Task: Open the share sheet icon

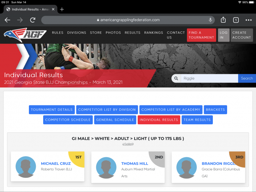Action: pos(223,20)
